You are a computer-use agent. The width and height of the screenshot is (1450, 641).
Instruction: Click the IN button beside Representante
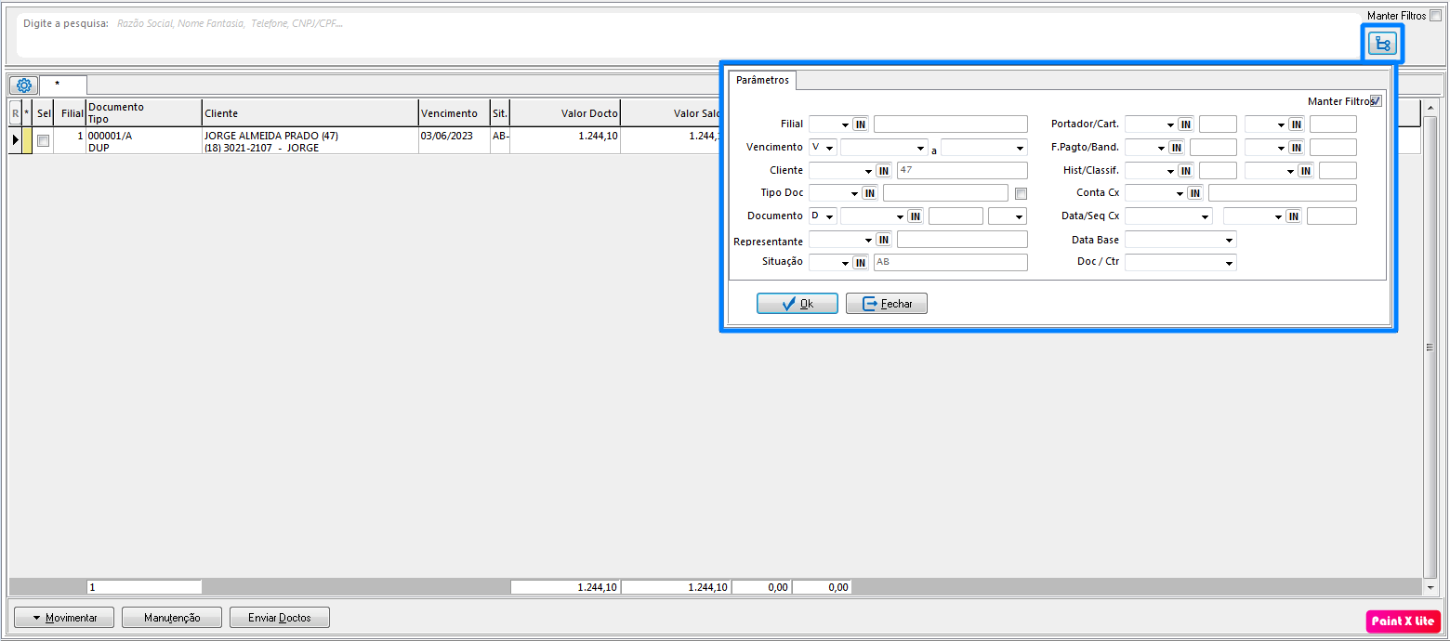(883, 240)
